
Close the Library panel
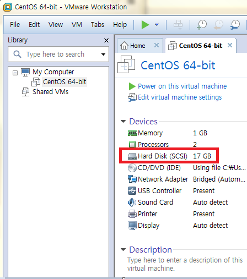106,40
